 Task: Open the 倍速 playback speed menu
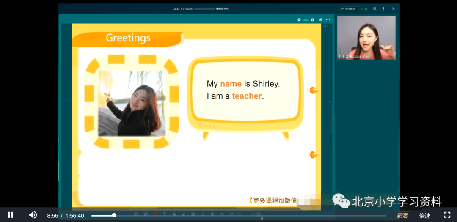(425, 216)
